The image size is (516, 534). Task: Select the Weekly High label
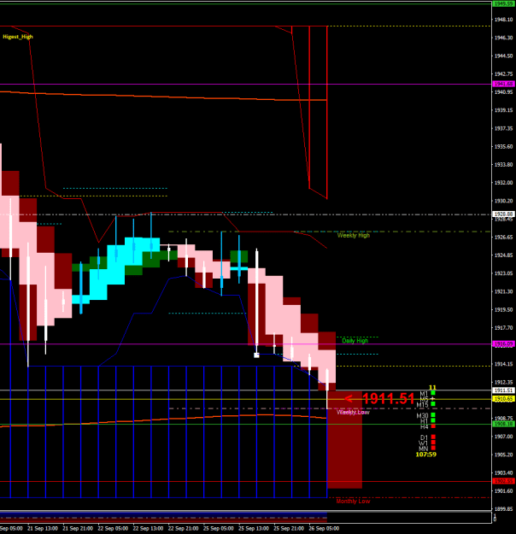pyautogui.click(x=353, y=235)
